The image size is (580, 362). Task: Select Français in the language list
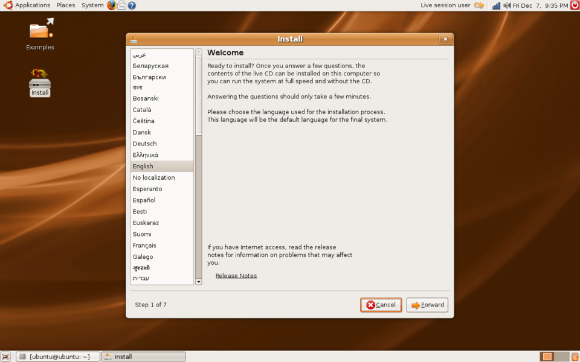(162, 246)
